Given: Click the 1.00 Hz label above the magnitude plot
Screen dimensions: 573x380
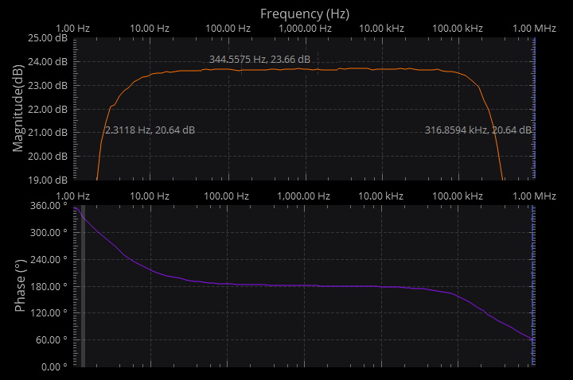Looking at the screenshot, I should [x=72, y=28].
